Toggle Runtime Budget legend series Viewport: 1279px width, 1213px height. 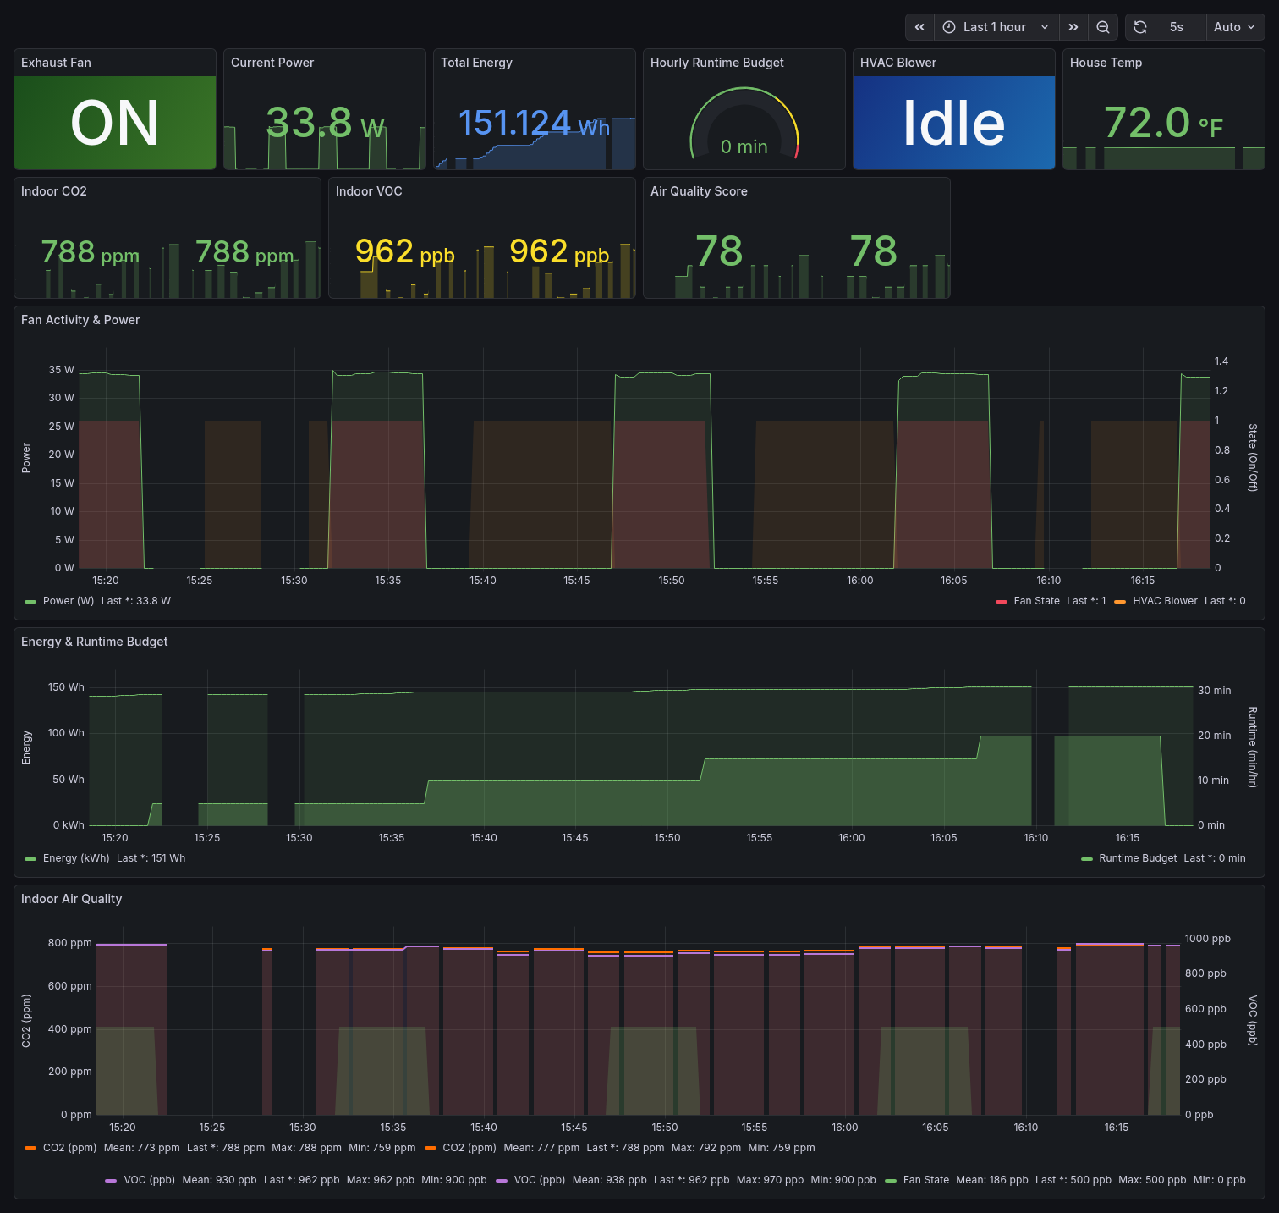pyautogui.click(x=1137, y=858)
